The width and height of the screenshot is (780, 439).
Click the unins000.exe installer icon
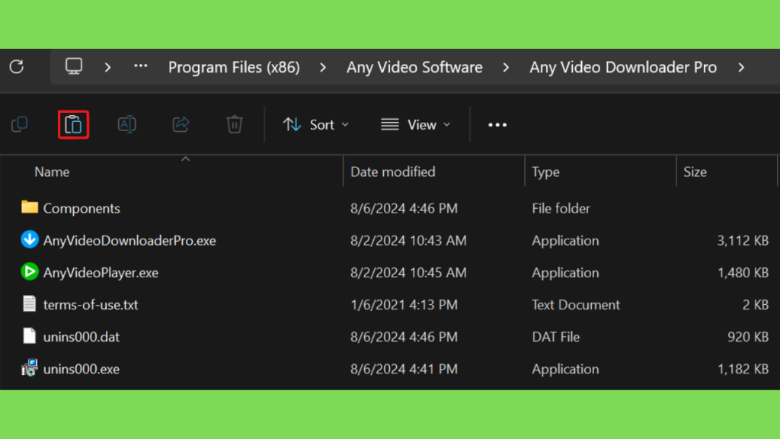pyautogui.click(x=30, y=368)
